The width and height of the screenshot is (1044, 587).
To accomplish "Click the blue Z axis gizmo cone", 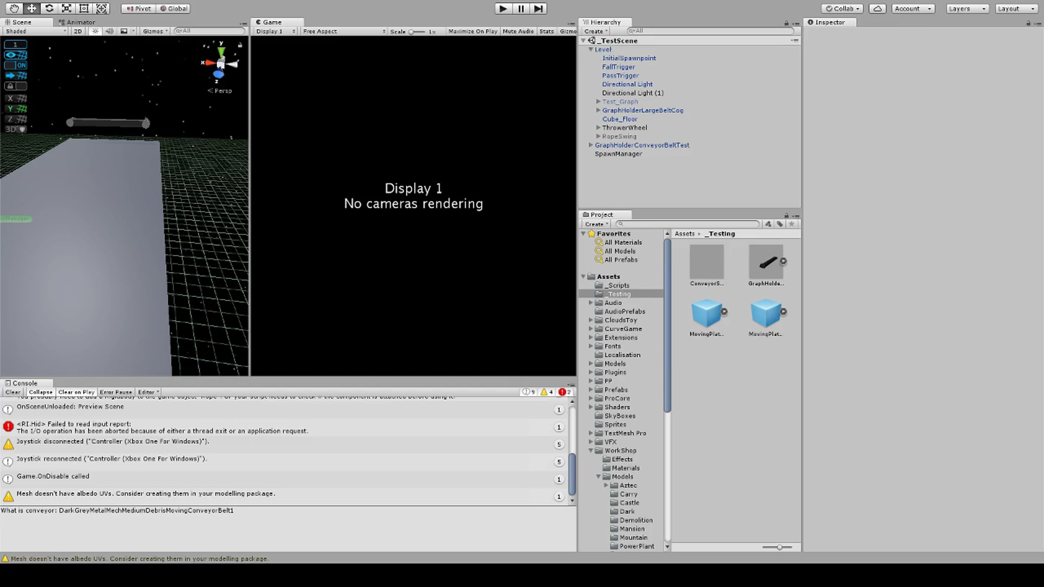I will pyautogui.click(x=218, y=75).
